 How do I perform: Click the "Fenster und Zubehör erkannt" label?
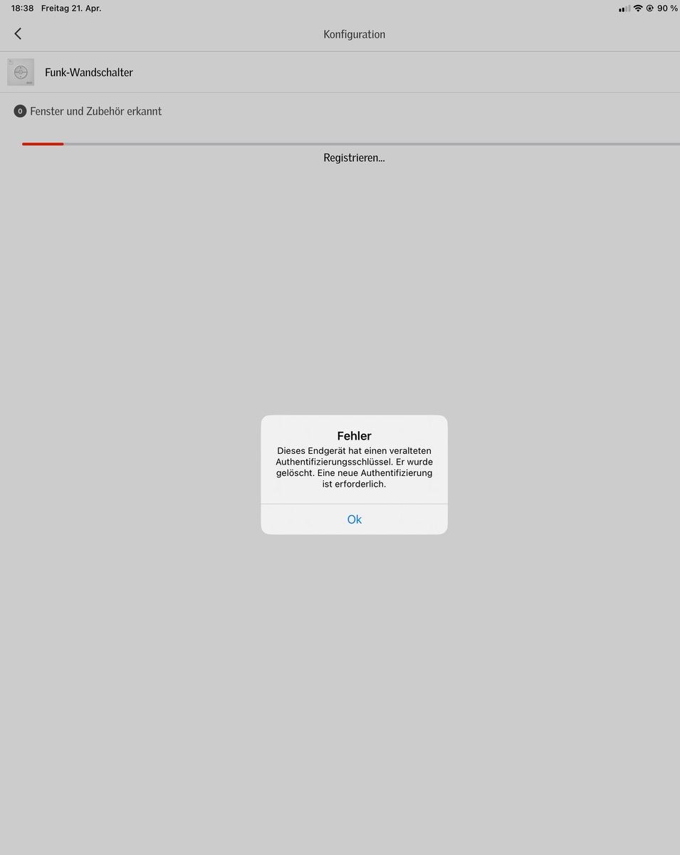coord(95,111)
